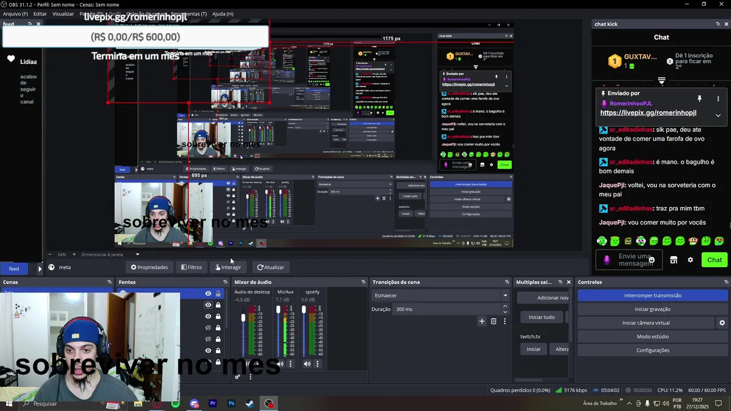Click the pin icon on pinned message

pyautogui.click(x=699, y=99)
